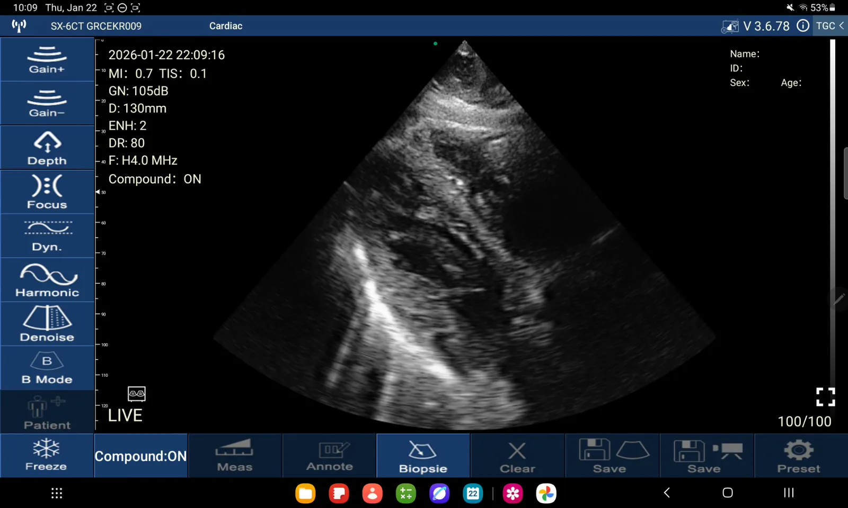
Task: Toggle Harmonic imaging
Action: (x=47, y=280)
